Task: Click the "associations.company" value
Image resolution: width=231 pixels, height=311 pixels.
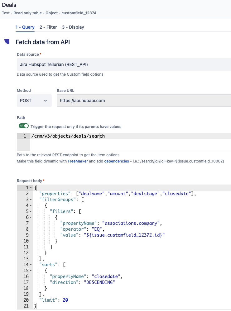Action: [x=131, y=223]
